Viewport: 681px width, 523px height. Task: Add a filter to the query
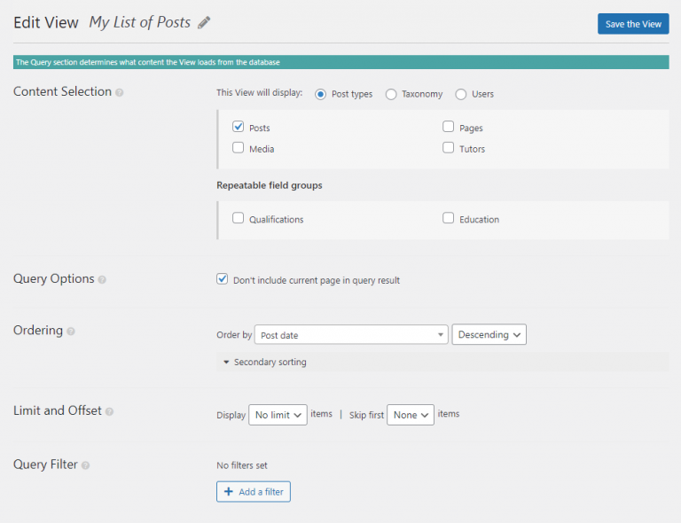[254, 492]
